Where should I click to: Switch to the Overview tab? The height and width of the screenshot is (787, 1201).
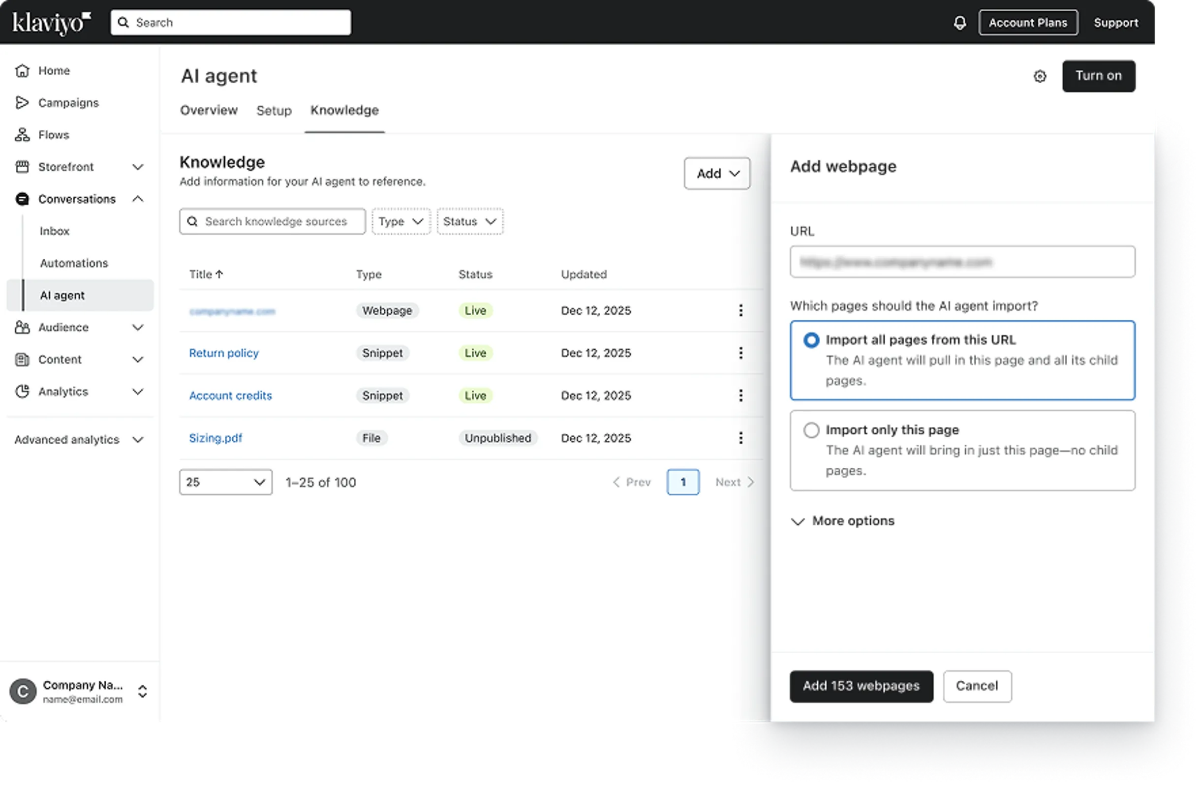(209, 111)
